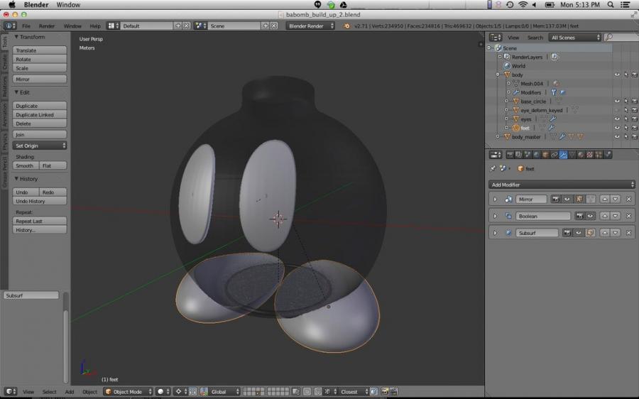Toggle Subsurf modifier viewport visibility eye
The height and width of the screenshot is (399, 639).
click(x=578, y=233)
